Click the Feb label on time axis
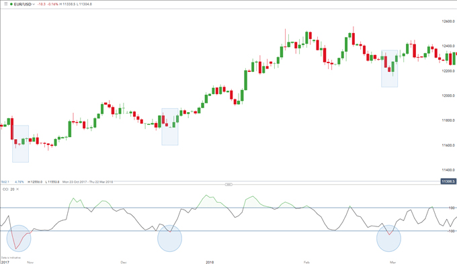The image size is (457, 264). pyautogui.click(x=306, y=262)
